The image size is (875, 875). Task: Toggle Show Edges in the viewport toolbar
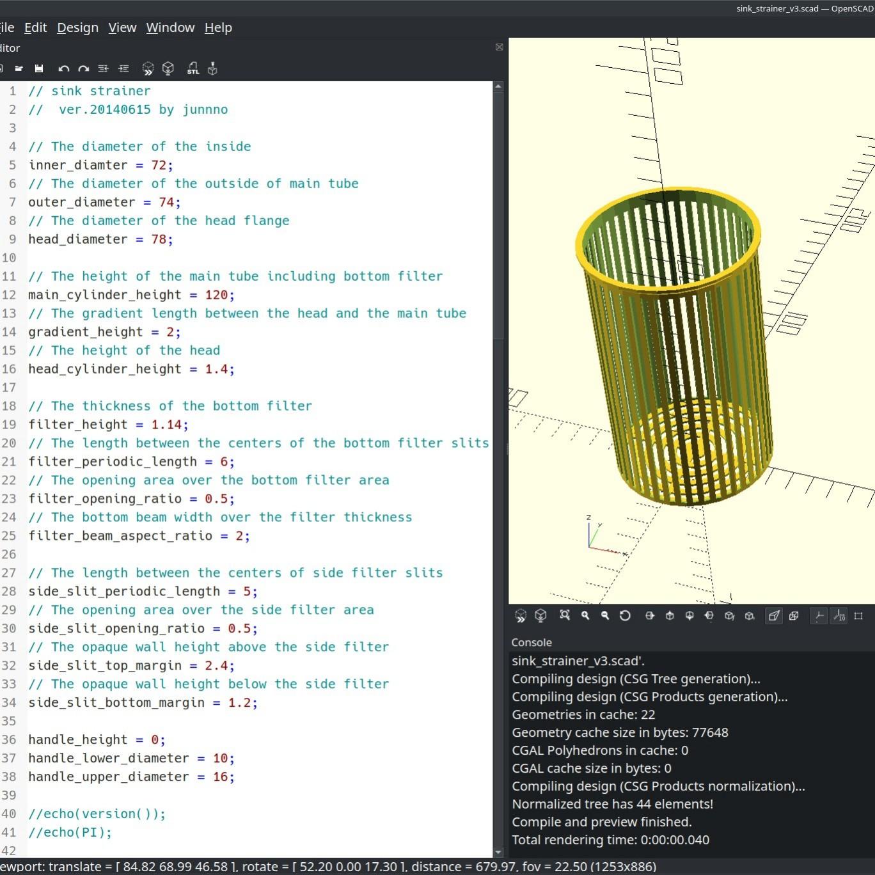tap(858, 615)
